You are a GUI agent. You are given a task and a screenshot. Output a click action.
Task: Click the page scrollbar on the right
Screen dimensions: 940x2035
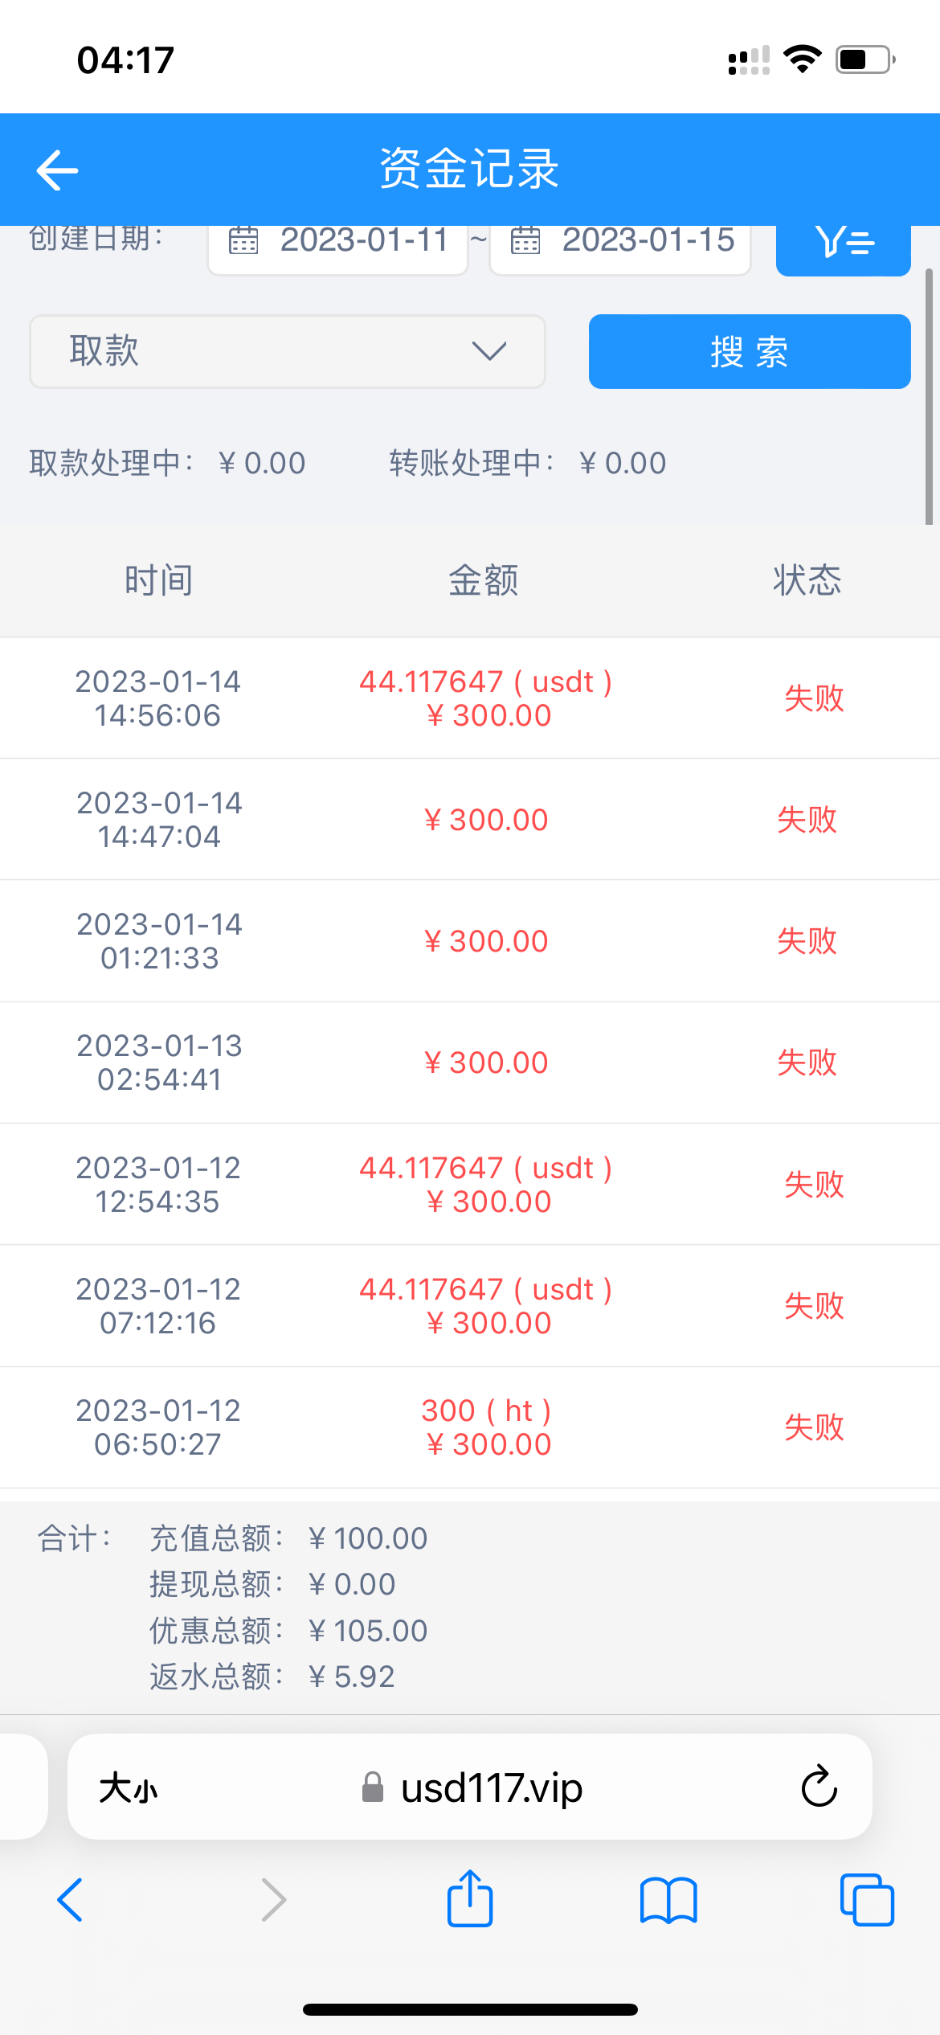[929, 396]
